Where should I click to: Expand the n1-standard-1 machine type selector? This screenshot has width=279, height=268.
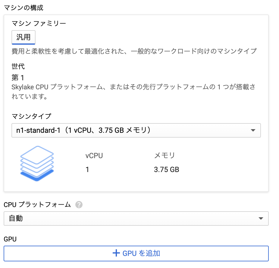(x=136, y=130)
